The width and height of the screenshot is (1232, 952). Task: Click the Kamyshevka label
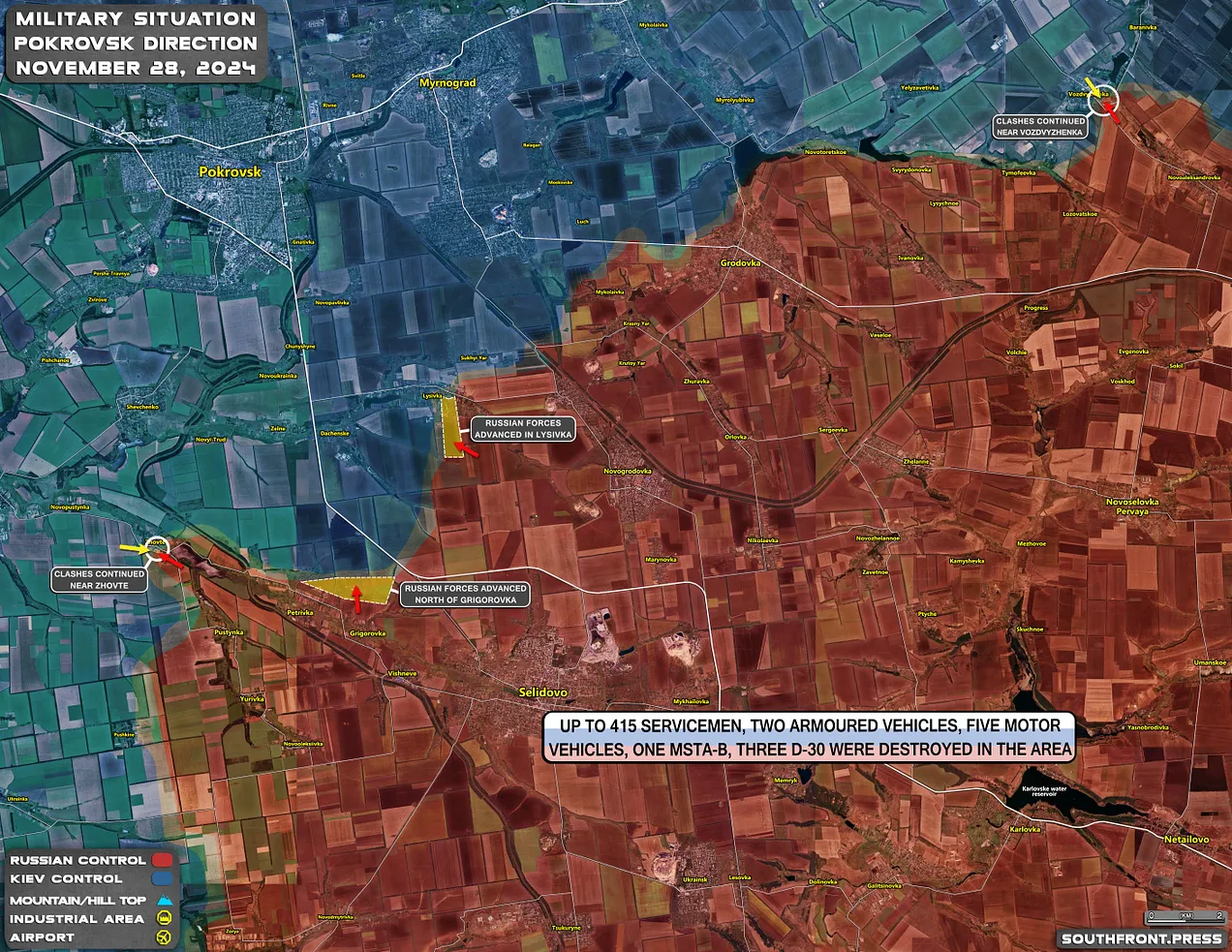[967, 561]
